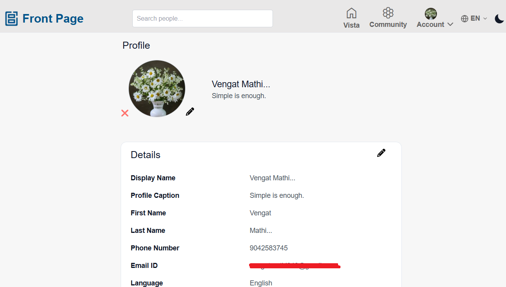Click the globe language icon
Image resolution: width=506 pixels, height=287 pixels.
(465, 18)
